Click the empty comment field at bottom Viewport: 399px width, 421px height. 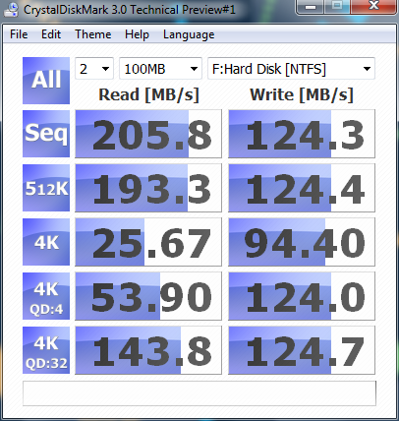pos(199,393)
